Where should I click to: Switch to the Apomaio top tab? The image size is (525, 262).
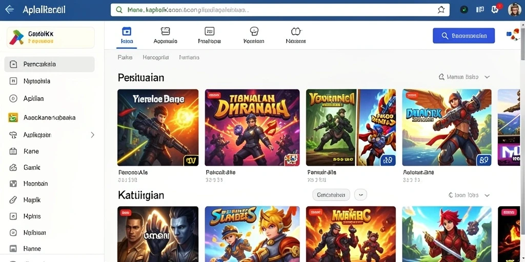tap(166, 36)
